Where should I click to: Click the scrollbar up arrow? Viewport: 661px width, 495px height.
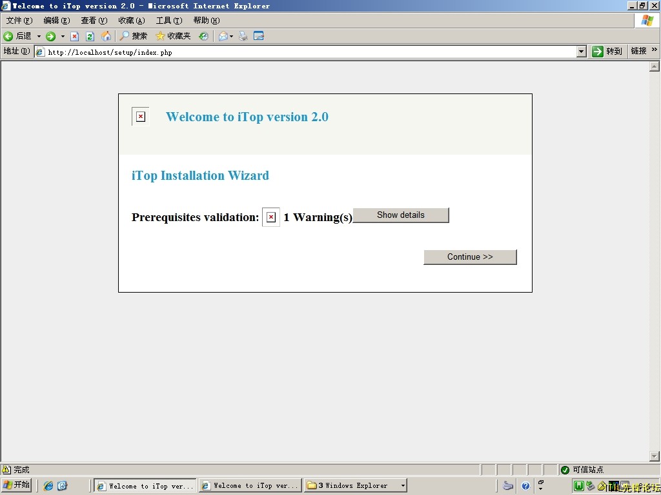pos(655,66)
